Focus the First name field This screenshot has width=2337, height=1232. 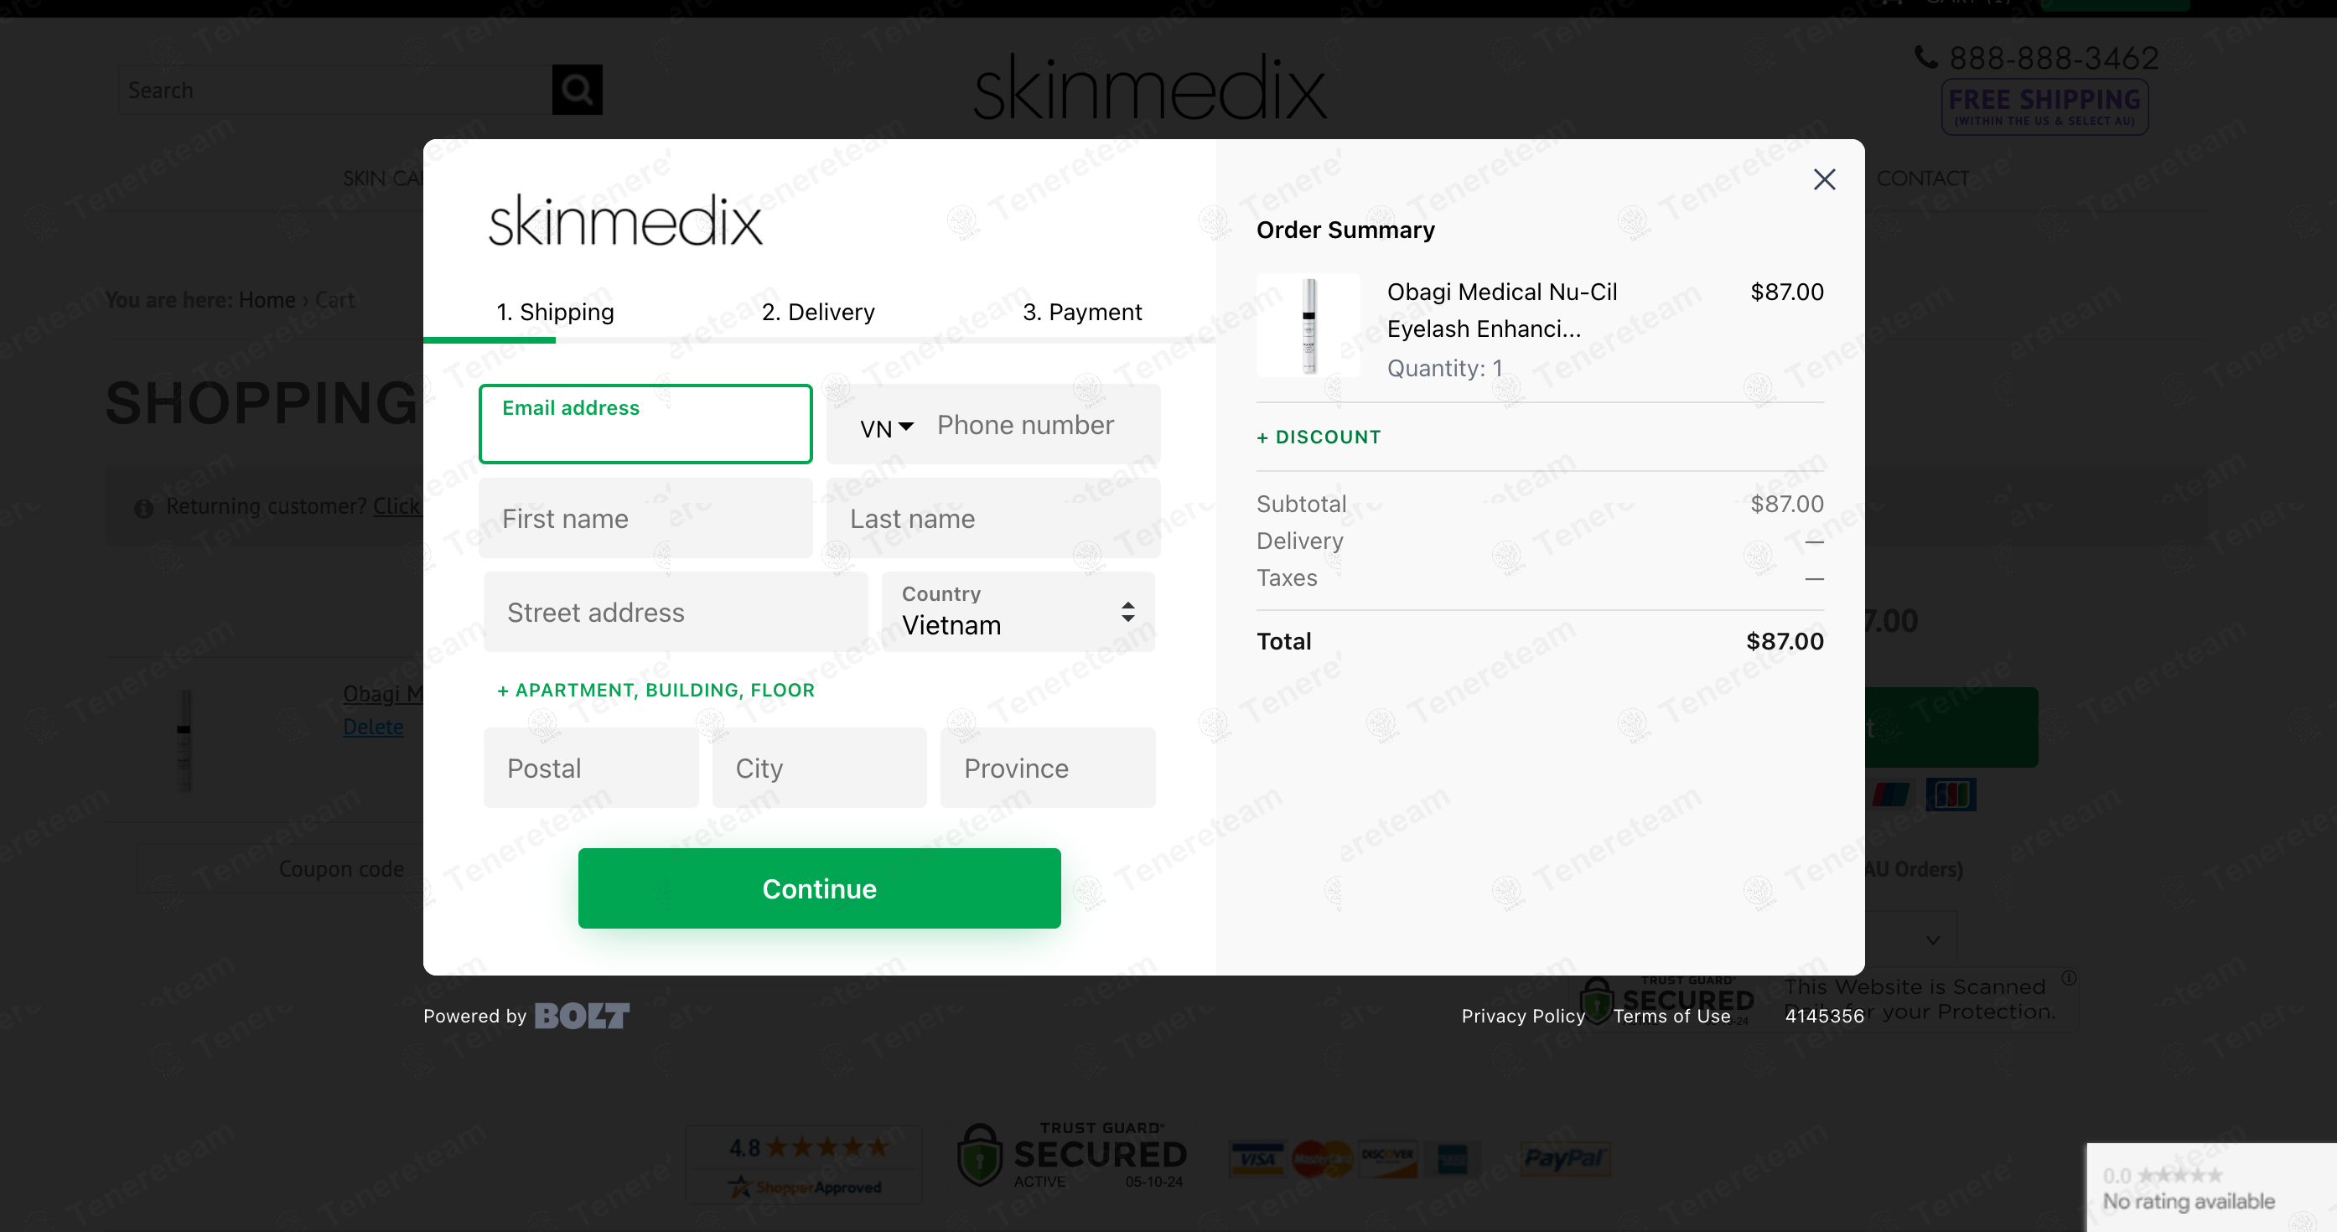click(x=645, y=518)
